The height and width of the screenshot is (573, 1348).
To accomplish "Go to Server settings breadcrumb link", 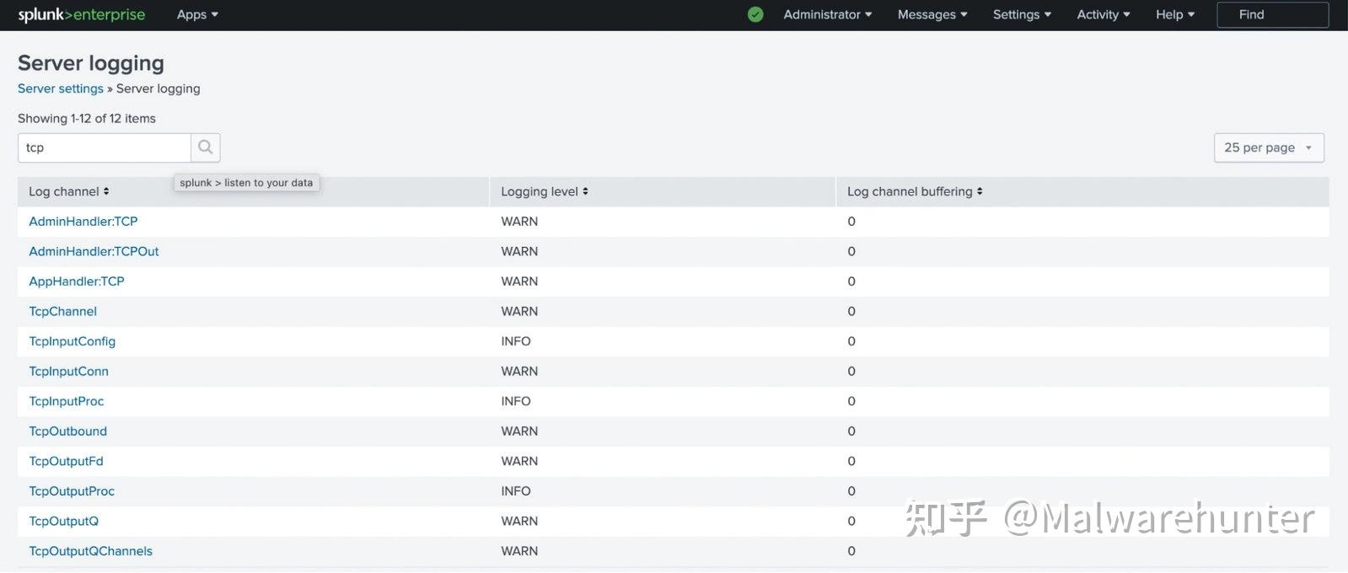I will click(x=61, y=88).
